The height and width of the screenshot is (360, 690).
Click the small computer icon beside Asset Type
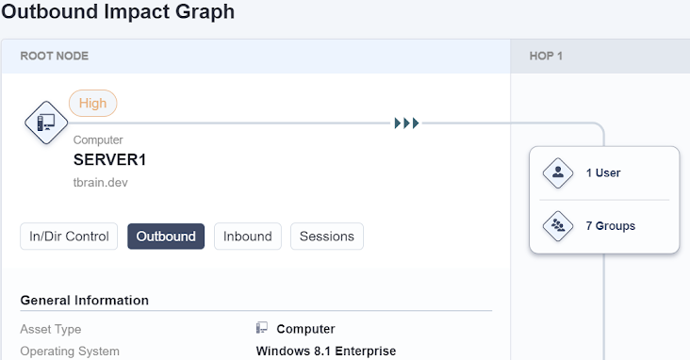pos(262,328)
